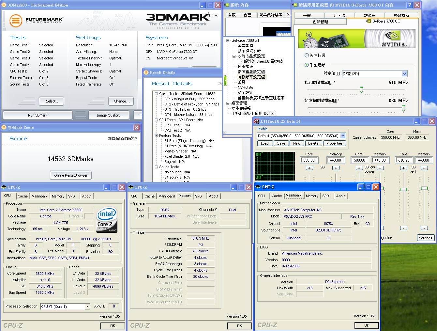
Task: Click the 核心時脈頻率 slider handle
Action: tap(361, 90)
